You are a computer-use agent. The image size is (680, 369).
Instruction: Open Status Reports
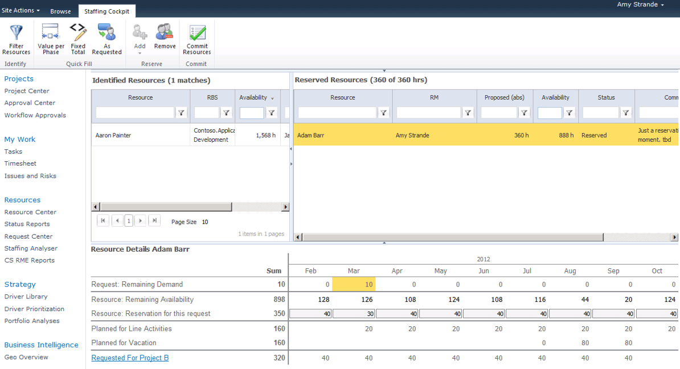coord(27,224)
